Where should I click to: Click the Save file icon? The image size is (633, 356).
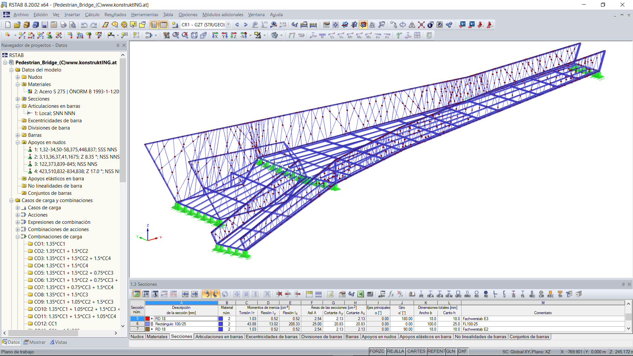coord(45,25)
